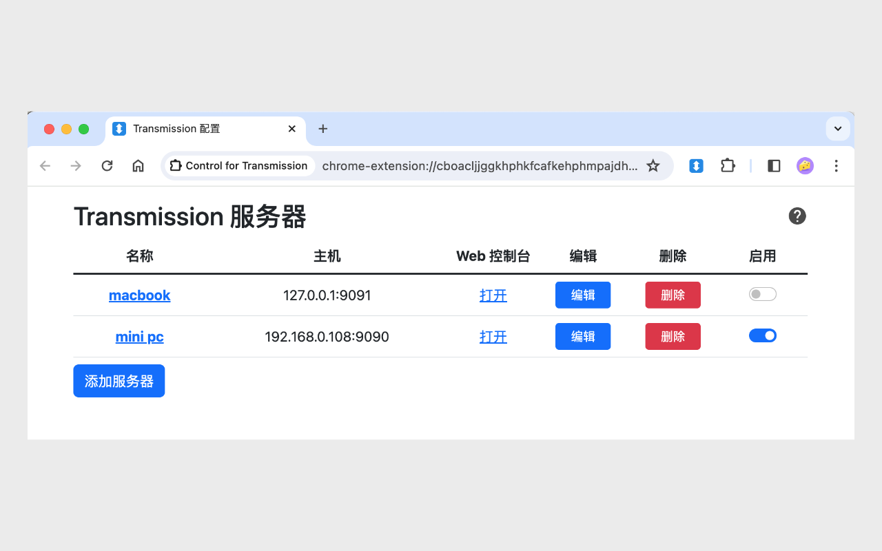
Task: Toggle the browser side panel icon
Action: point(774,166)
